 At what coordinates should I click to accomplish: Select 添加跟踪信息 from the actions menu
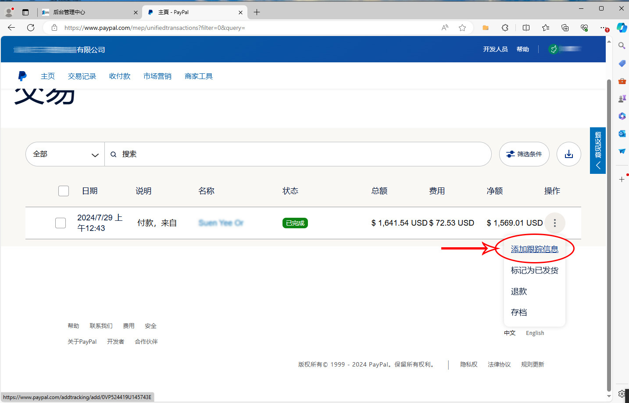point(534,249)
